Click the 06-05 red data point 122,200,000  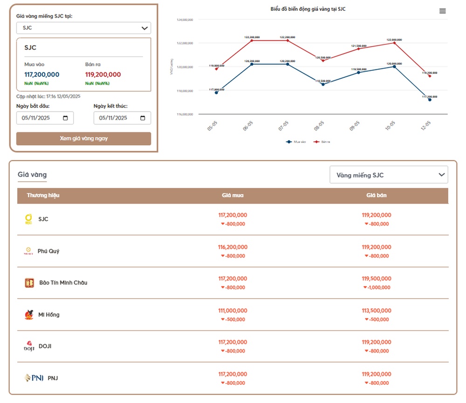click(x=252, y=41)
